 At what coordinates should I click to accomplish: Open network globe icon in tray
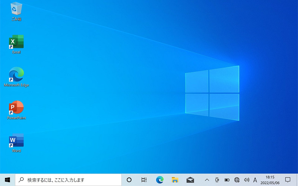[237, 180]
